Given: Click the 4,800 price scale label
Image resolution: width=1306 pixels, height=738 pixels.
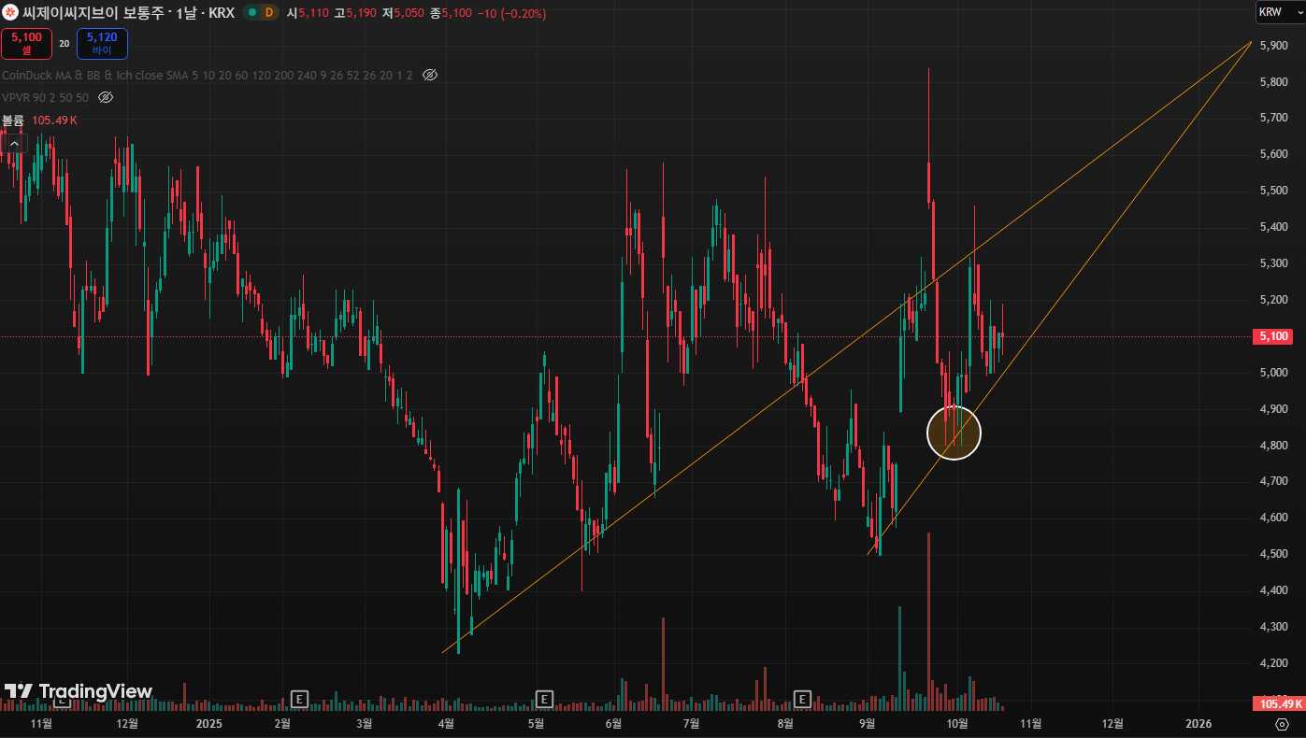Looking at the screenshot, I should (x=1274, y=446).
